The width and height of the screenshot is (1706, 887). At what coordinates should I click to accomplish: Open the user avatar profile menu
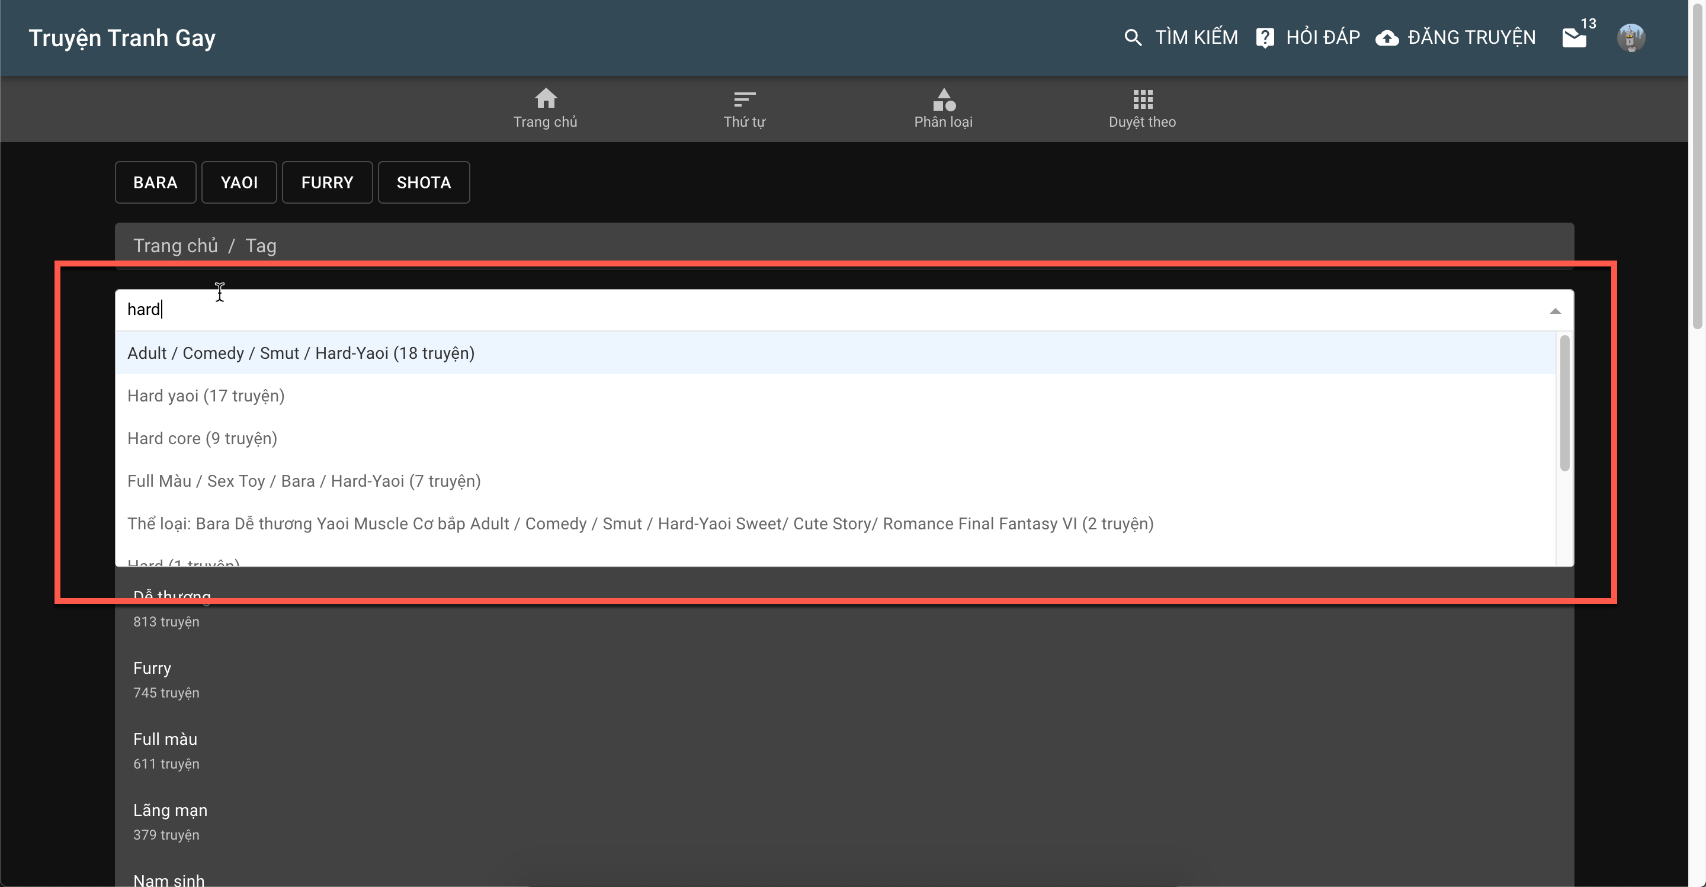(1631, 38)
